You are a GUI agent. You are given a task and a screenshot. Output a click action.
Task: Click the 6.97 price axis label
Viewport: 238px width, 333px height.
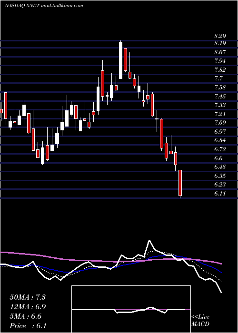click(220, 132)
